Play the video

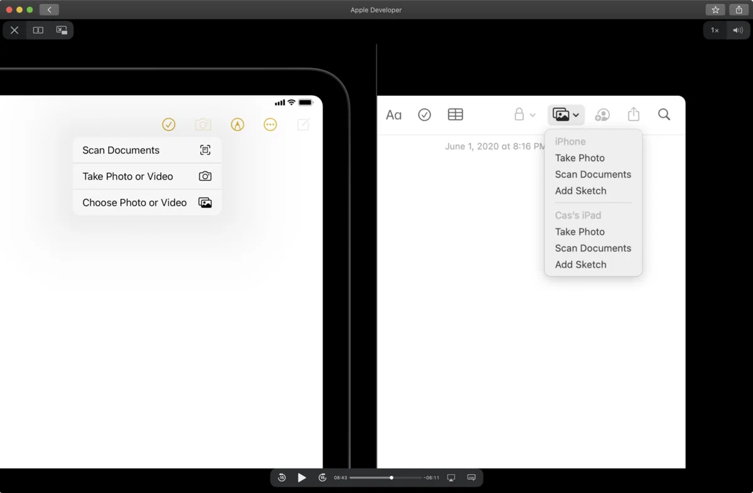pyautogui.click(x=302, y=478)
